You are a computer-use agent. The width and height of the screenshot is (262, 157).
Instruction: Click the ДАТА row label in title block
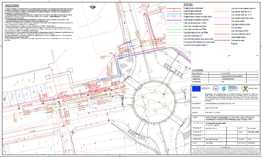195,143
